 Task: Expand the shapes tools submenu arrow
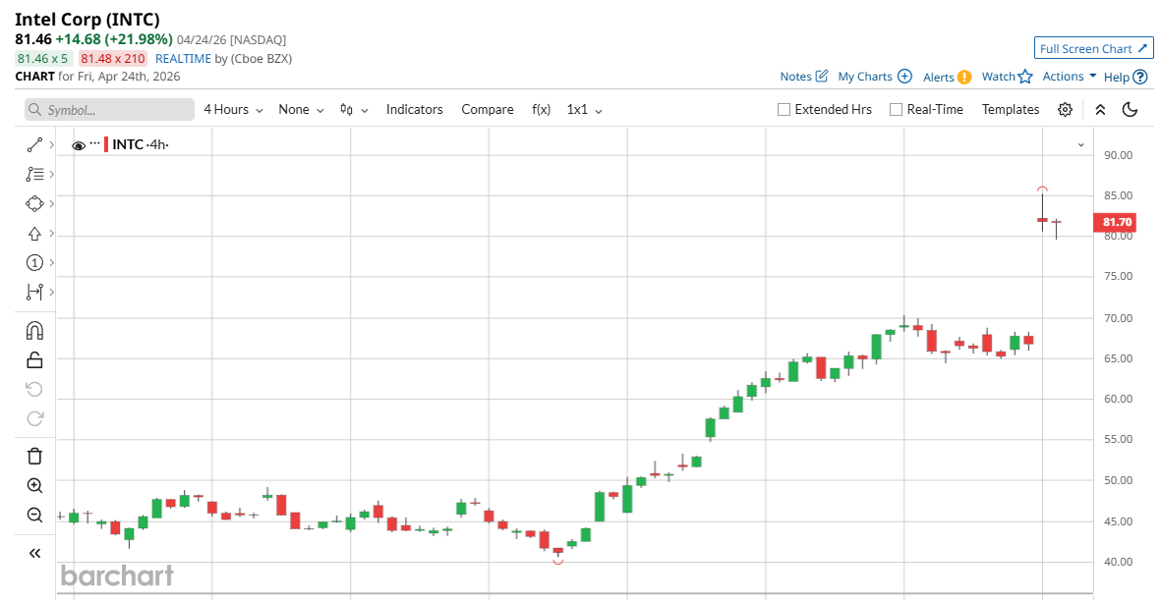pos(52,203)
